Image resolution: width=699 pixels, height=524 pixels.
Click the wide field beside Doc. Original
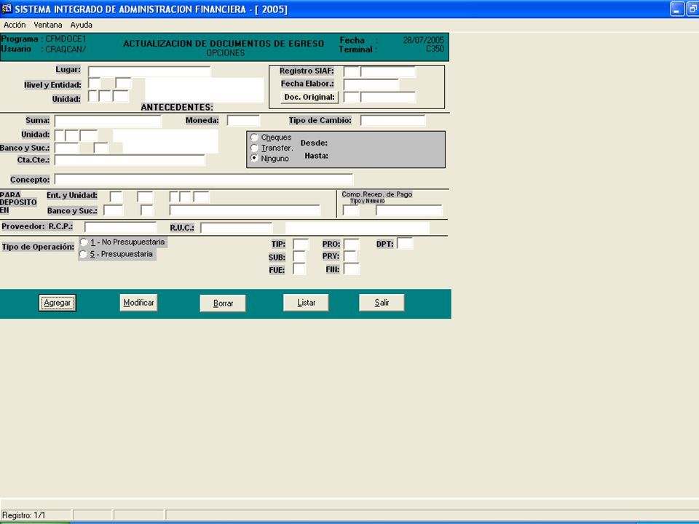coord(388,97)
